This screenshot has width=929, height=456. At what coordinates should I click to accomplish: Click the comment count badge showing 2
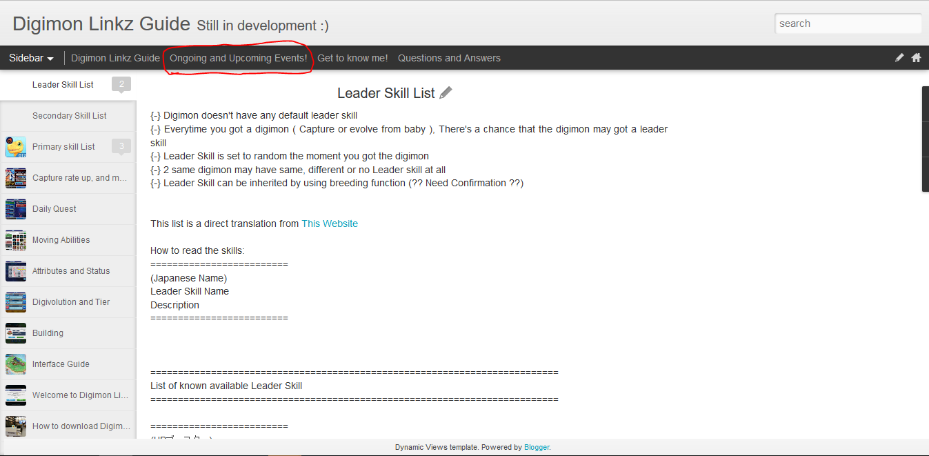point(121,85)
